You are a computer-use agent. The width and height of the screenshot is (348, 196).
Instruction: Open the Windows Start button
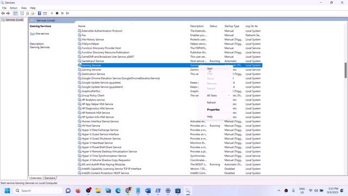pos(7,191)
